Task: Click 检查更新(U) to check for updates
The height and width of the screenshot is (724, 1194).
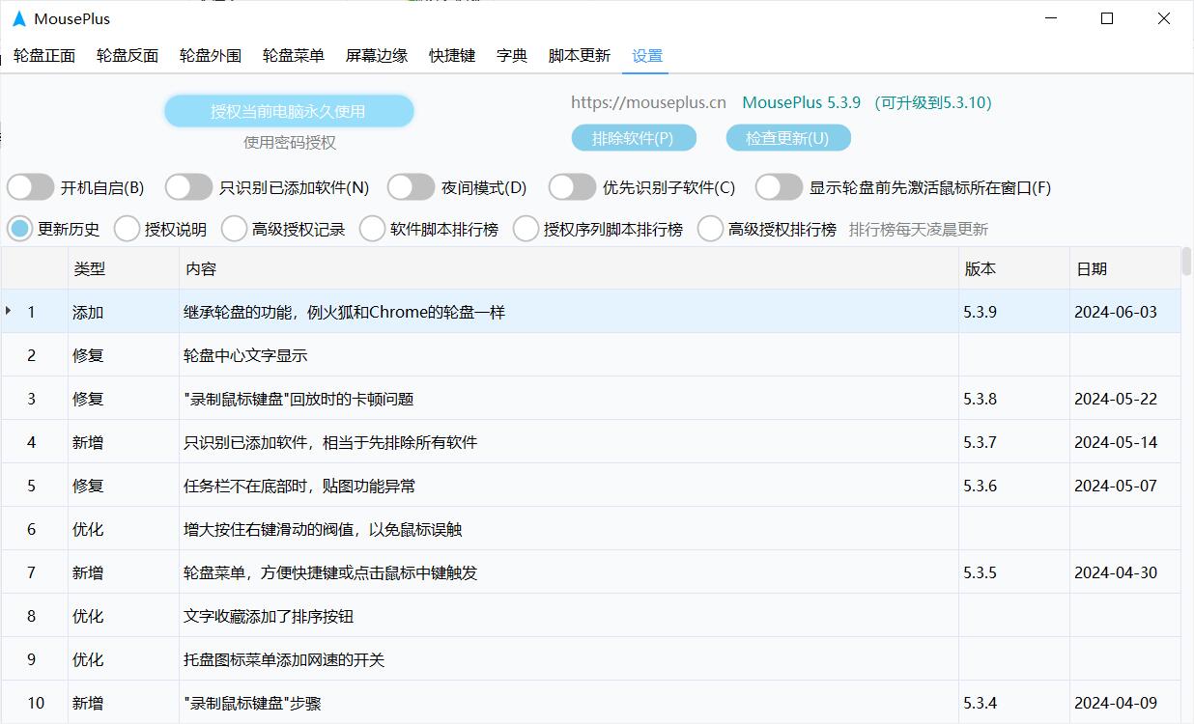Action: click(788, 137)
